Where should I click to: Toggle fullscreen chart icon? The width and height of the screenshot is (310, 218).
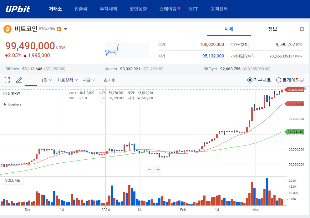point(7,80)
